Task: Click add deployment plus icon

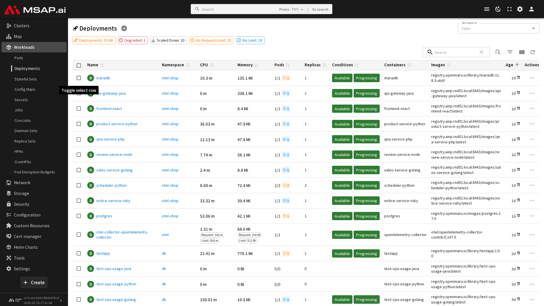Action: (124, 28)
